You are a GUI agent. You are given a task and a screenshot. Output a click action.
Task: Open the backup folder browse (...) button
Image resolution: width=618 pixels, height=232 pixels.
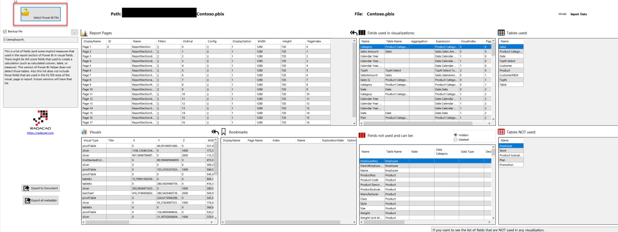tap(74, 32)
